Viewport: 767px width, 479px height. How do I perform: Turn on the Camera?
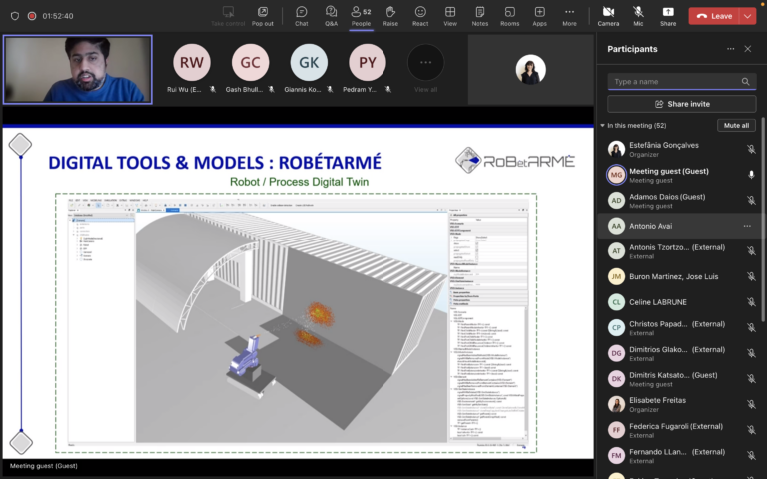[x=608, y=16]
